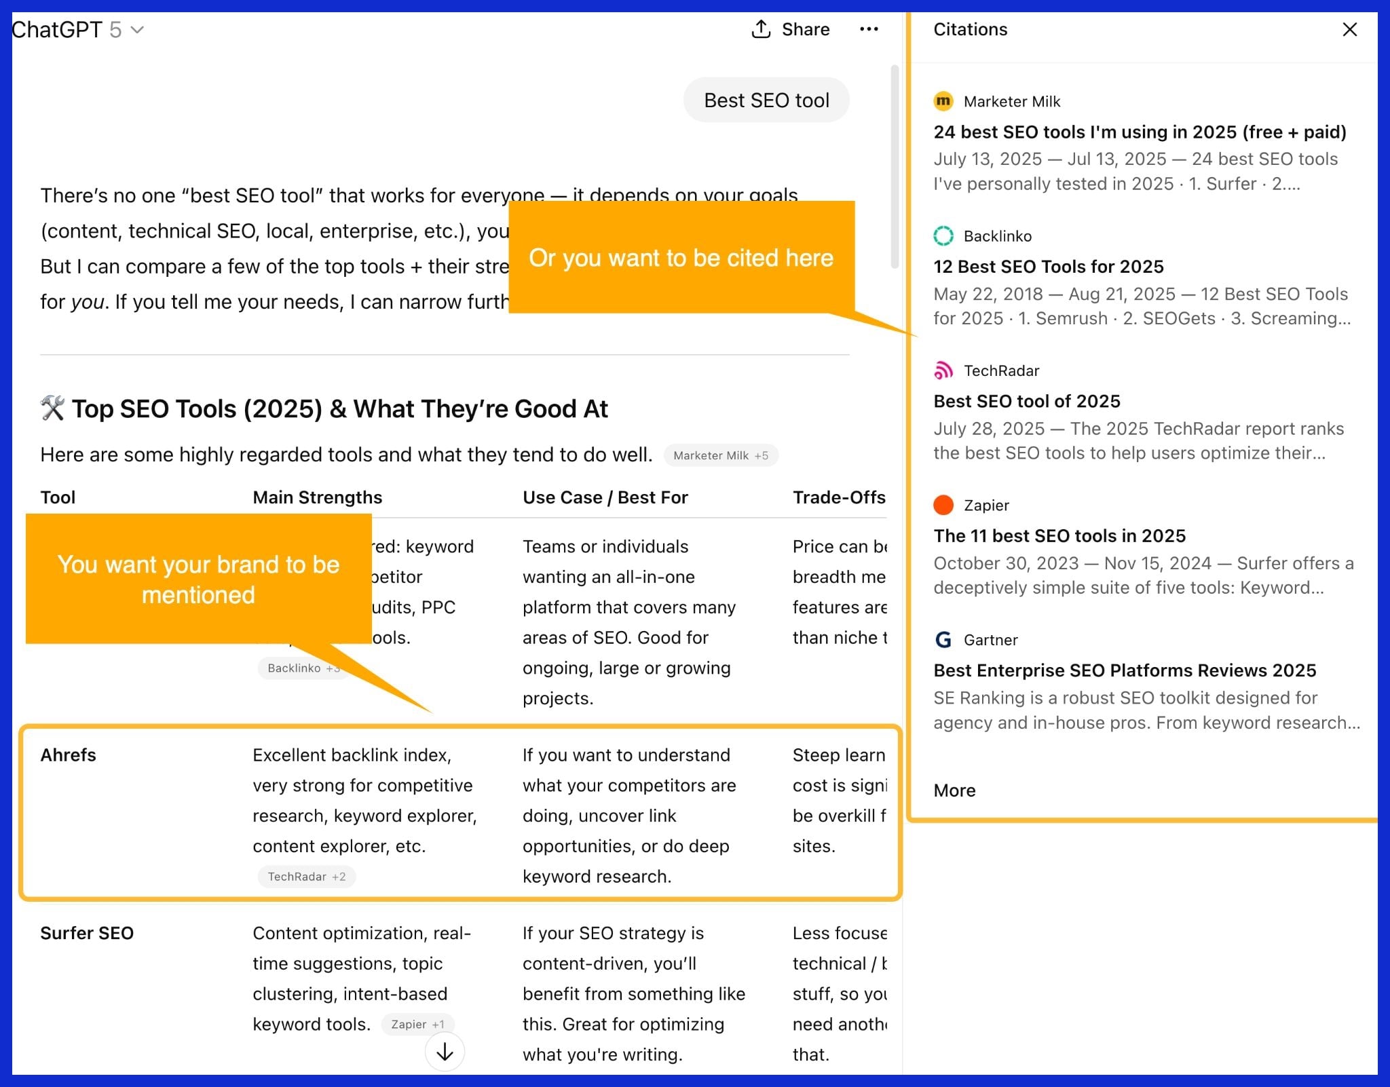This screenshot has width=1390, height=1087.
Task: Click the Marketer Milk favicon icon
Action: (x=943, y=101)
